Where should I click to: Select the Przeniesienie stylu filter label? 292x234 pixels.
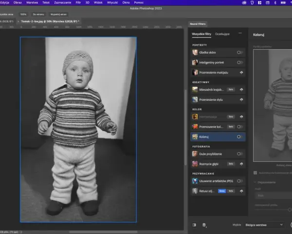pyautogui.click(x=211, y=99)
